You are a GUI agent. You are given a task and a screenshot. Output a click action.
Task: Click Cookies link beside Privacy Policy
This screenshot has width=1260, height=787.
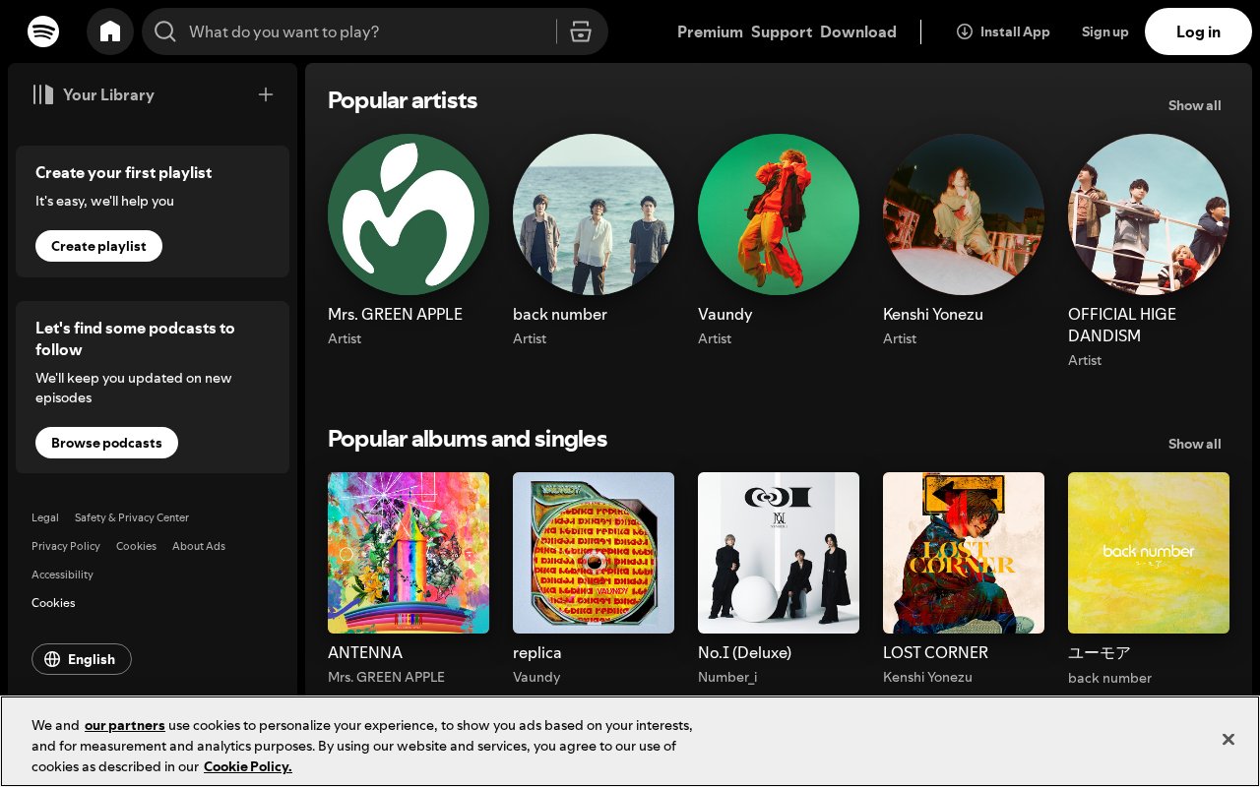[136, 546]
